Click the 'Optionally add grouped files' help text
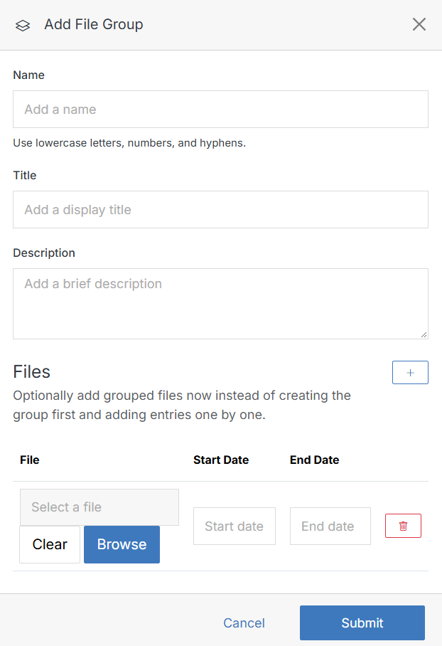442x646 pixels. [x=182, y=405]
